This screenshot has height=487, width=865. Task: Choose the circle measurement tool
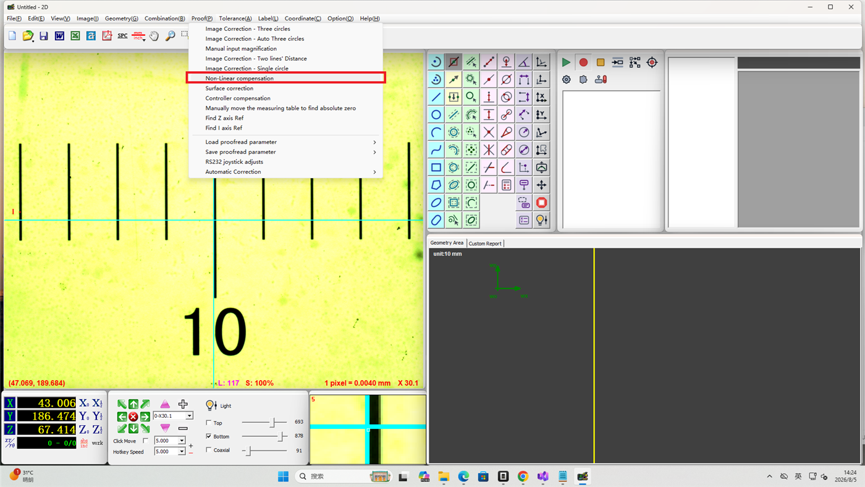point(436,115)
